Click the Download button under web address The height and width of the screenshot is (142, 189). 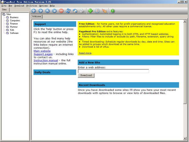coord(86,76)
